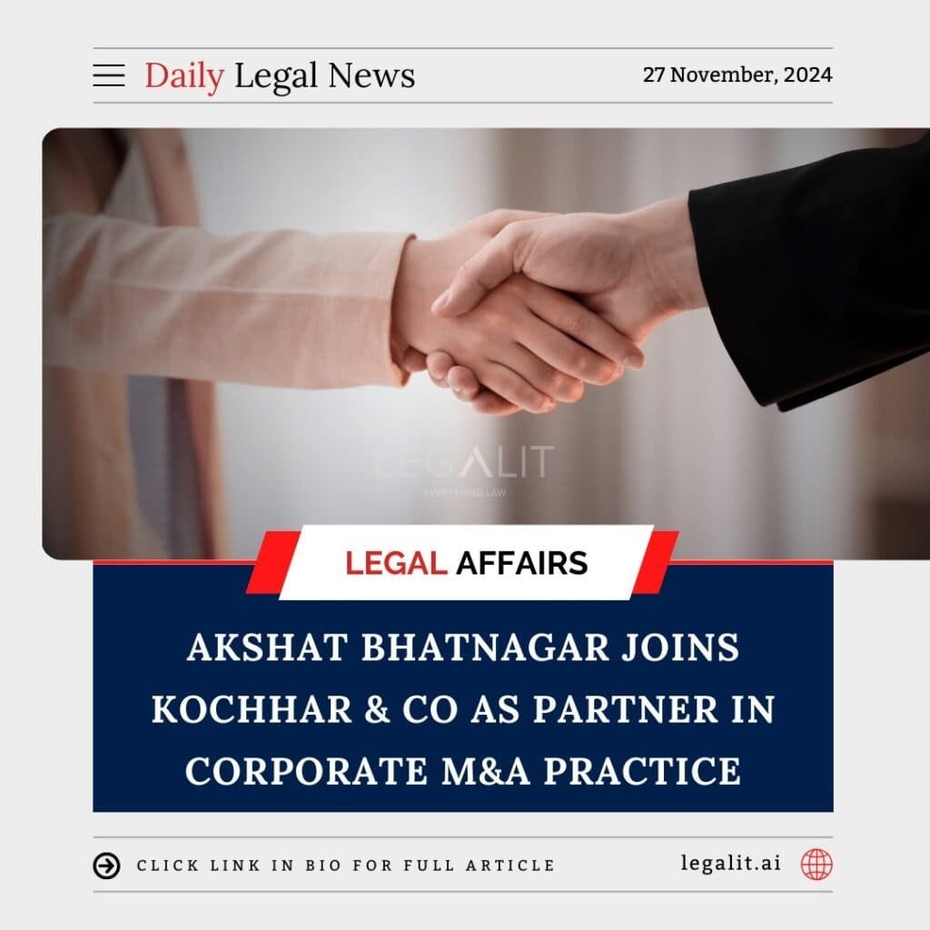Click the date 27 November, 2024

(737, 74)
